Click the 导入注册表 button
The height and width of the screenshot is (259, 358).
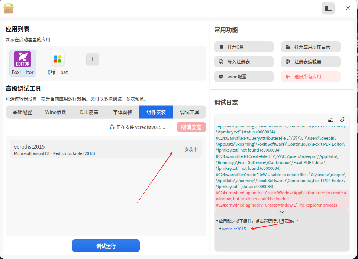click(244, 62)
